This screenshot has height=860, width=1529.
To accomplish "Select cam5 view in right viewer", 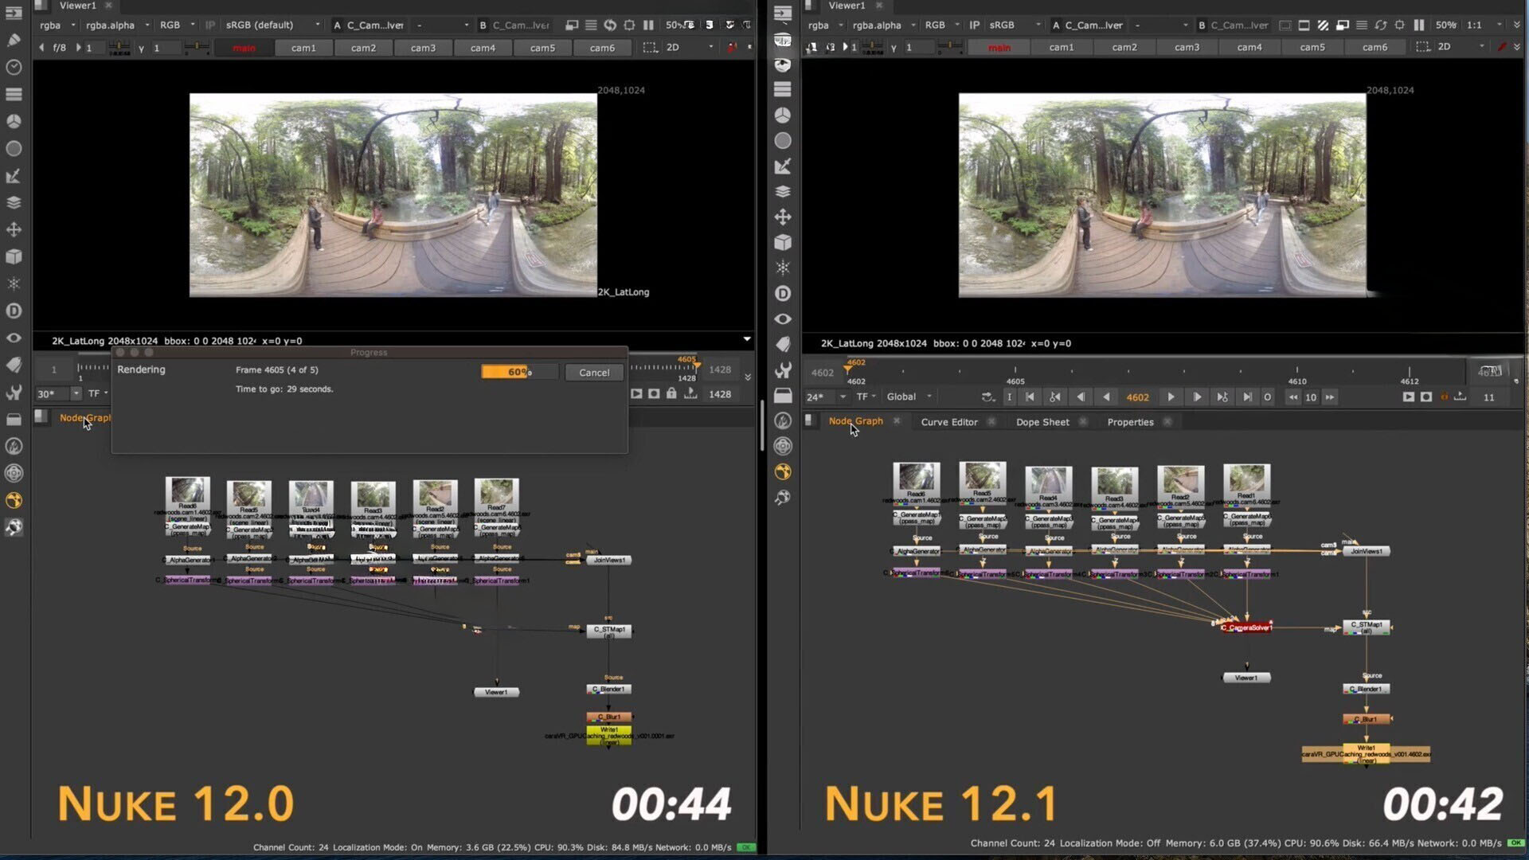I will (x=1312, y=47).
